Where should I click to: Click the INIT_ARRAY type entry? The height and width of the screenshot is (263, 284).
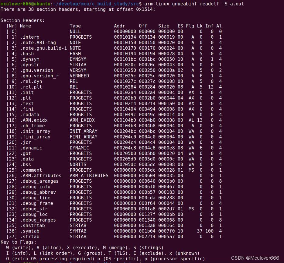tap(83, 131)
